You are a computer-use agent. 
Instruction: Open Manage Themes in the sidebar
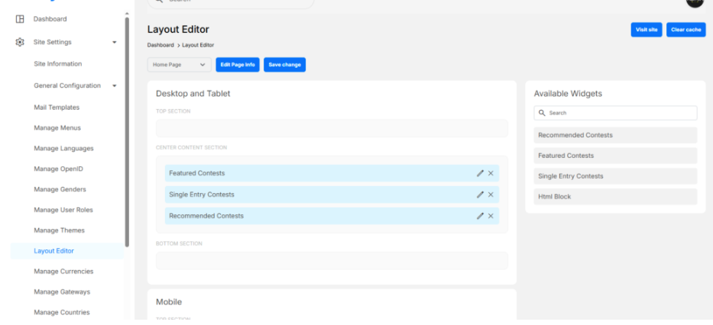pos(59,230)
